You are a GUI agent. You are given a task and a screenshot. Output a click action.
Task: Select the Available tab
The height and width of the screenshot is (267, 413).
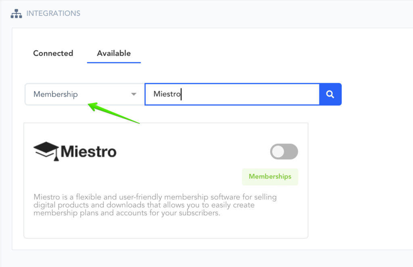[x=114, y=53]
